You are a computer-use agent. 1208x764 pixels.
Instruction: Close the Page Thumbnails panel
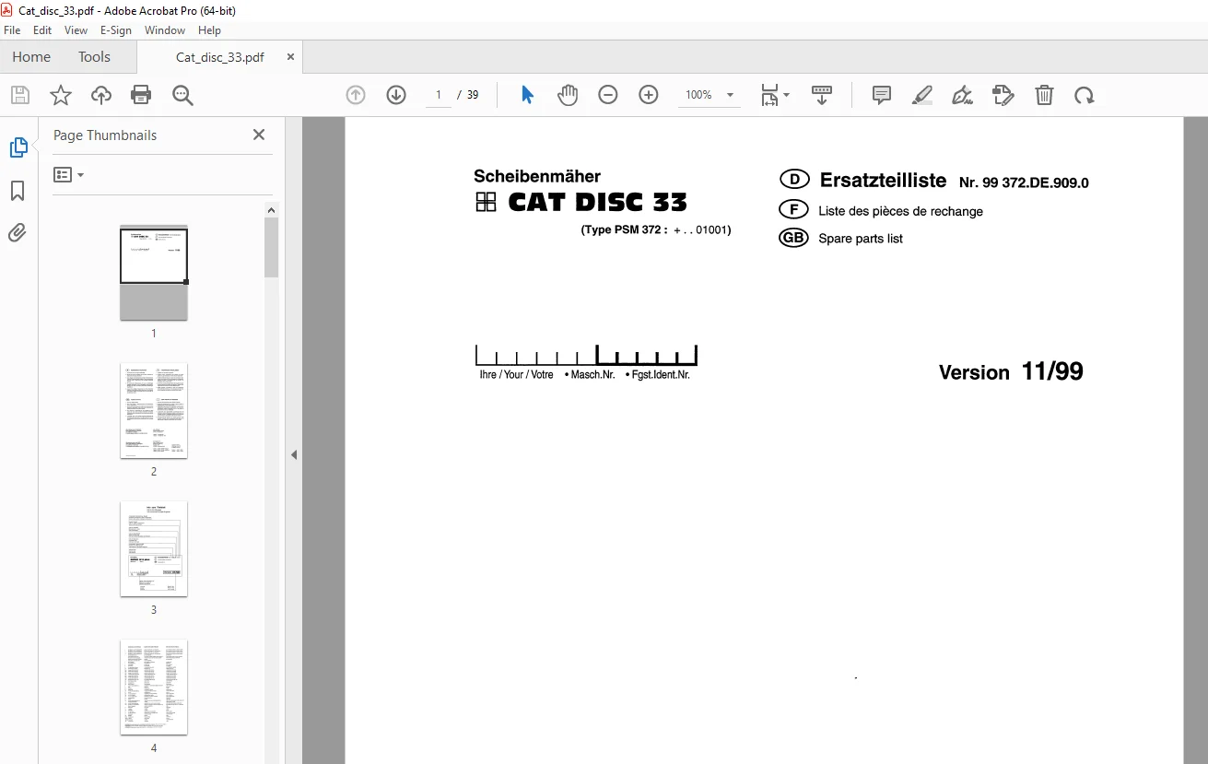pos(259,135)
